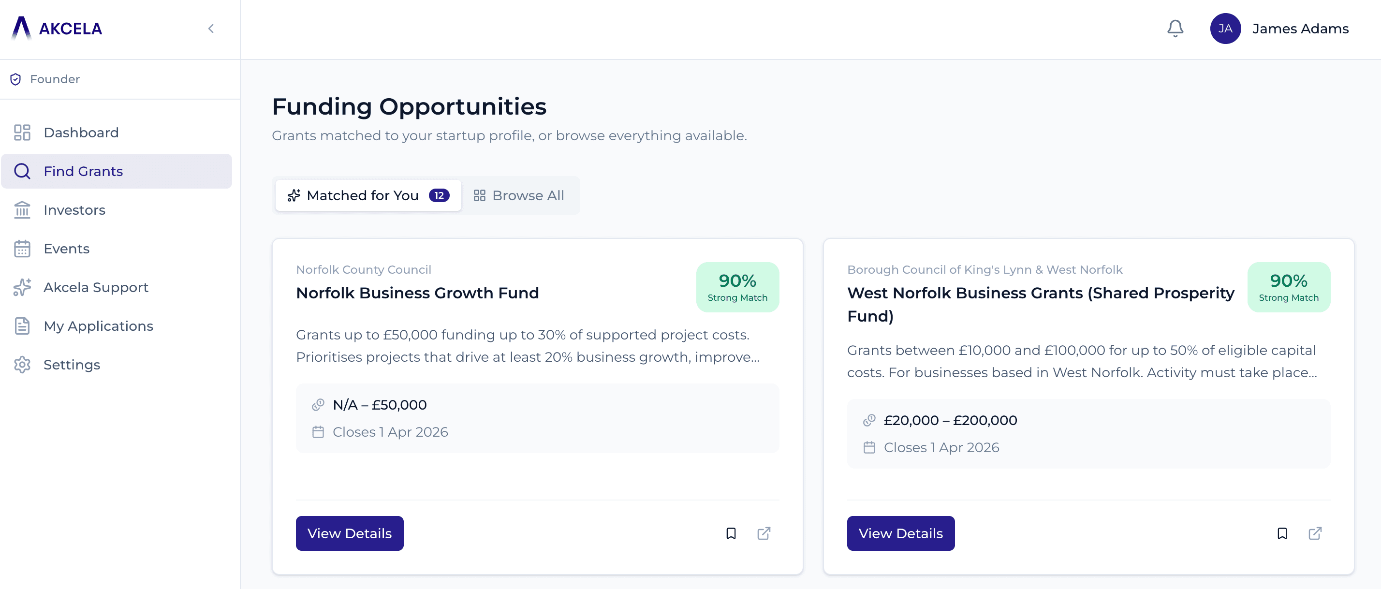The width and height of the screenshot is (1381, 589).
Task: Click the JA avatar for James Adams
Action: point(1225,29)
